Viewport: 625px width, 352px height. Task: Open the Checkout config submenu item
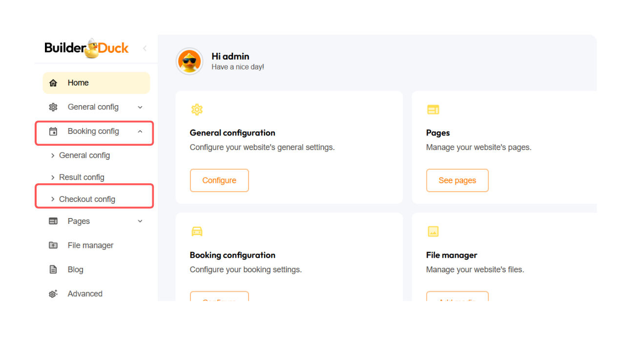(87, 199)
